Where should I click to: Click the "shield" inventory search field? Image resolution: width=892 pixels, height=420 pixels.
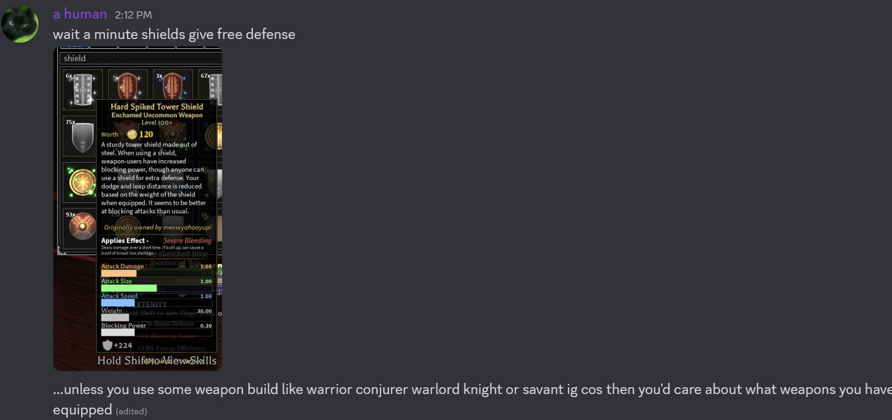click(141, 58)
